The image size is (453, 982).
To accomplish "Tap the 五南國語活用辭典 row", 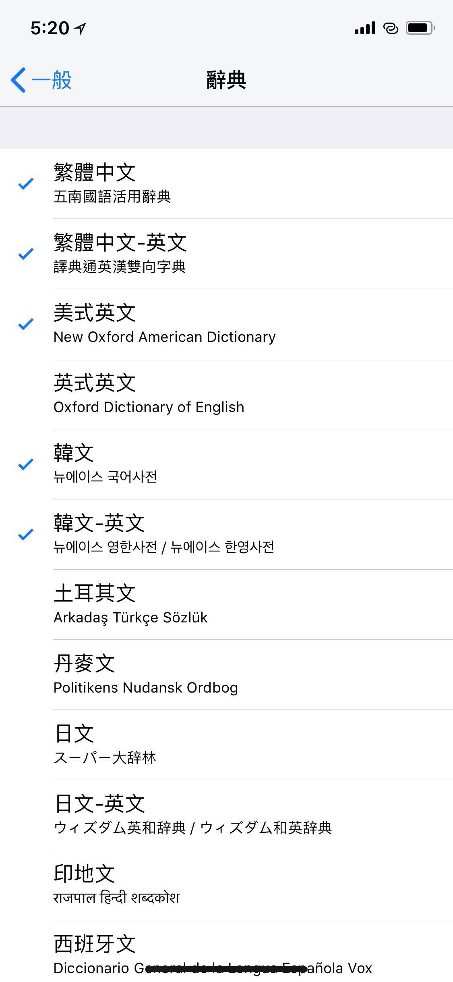I will tap(226, 184).
